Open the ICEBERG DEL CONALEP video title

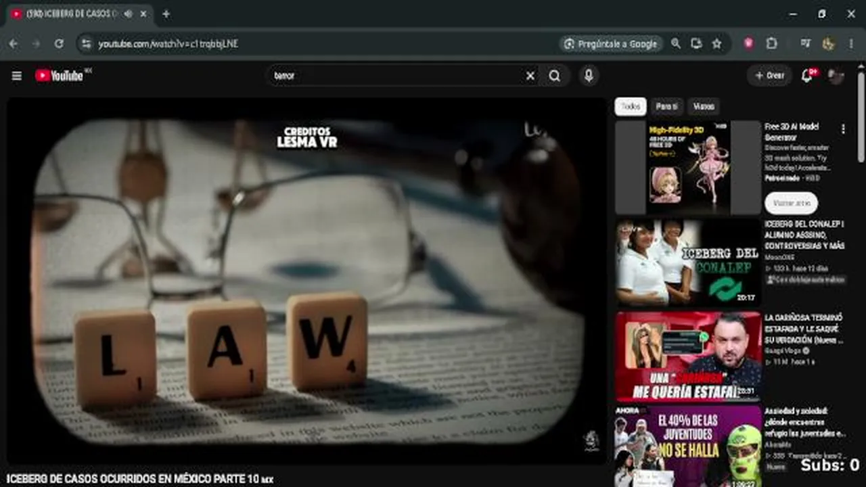pos(804,235)
